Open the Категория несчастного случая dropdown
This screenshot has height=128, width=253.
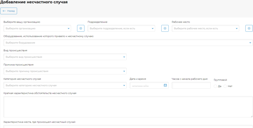pyautogui.click(x=65, y=85)
